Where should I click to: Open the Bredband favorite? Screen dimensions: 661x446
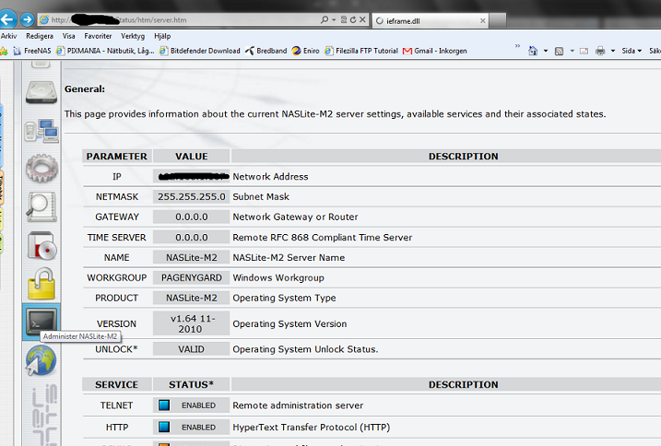[266, 51]
